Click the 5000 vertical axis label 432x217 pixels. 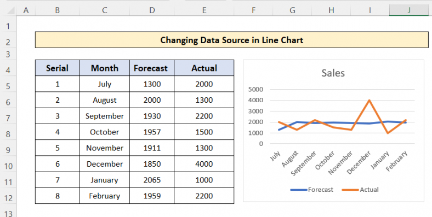(255, 89)
